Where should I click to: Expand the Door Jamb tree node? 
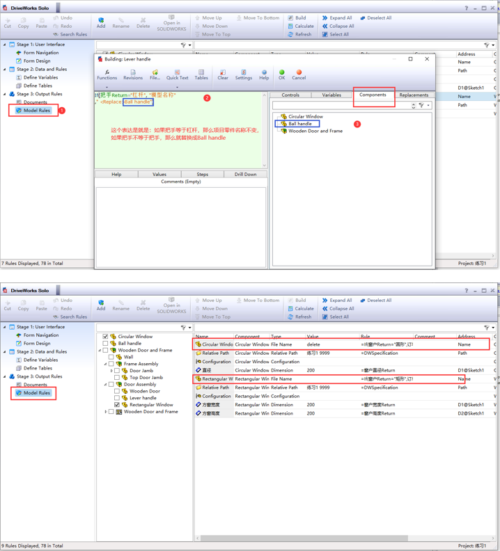point(111,371)
